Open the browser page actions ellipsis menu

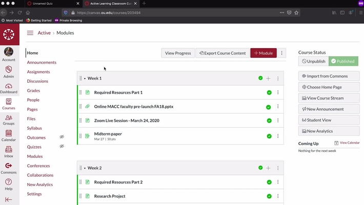point(282,13)
